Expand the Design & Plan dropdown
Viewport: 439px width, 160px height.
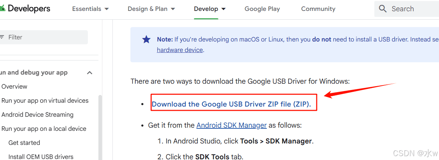pyautogui.click(x=151, y=9)
